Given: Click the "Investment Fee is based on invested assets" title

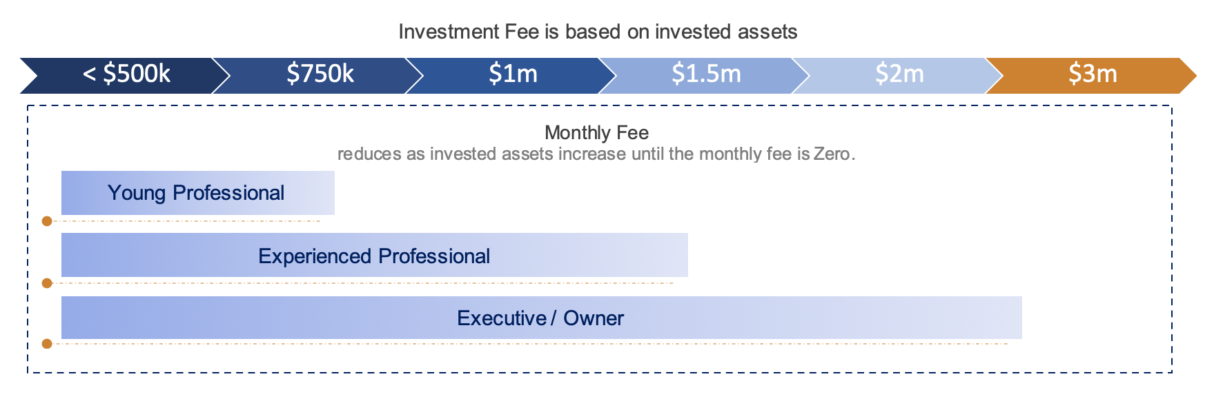Looking at the screenshot, I should (x=598, y=32).
